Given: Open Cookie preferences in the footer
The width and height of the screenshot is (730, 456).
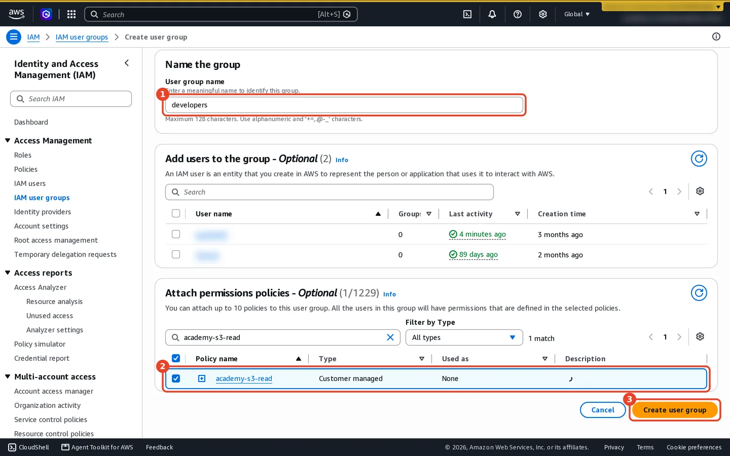Looking at the screenshot, I should pos(694,447).
